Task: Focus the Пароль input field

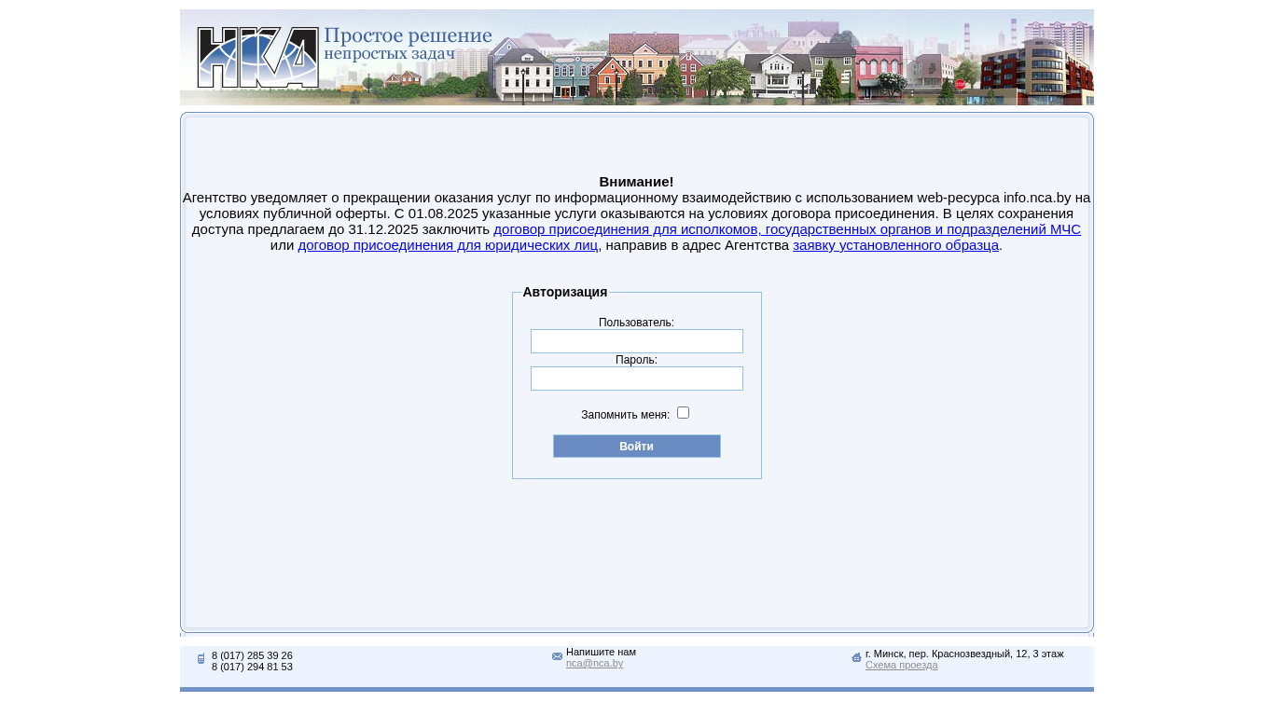Action: click(x=637, y=379)
